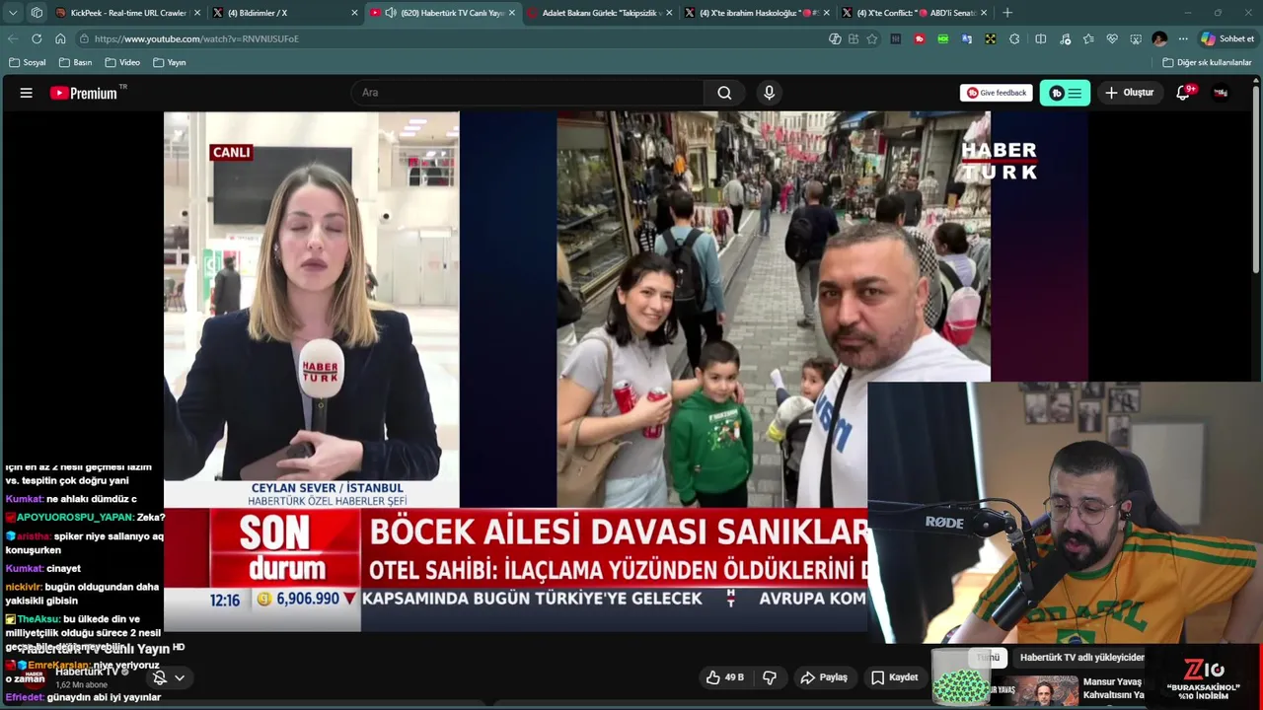Screen dimensions: 1263x710
Task: Open the red extension icon in toolbar
Action: pos(920,38)
